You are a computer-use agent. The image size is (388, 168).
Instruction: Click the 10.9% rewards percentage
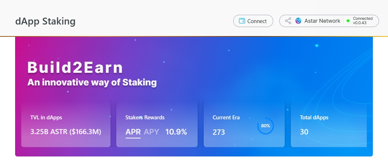pos(176,132)
